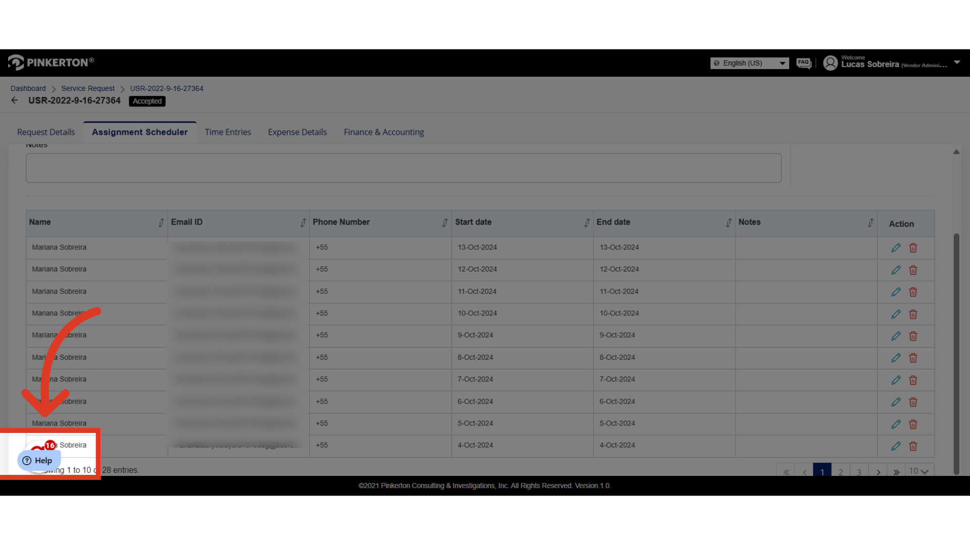Open the English (US) language dropdown
The image size is (970, 545).
pos(749,63)
